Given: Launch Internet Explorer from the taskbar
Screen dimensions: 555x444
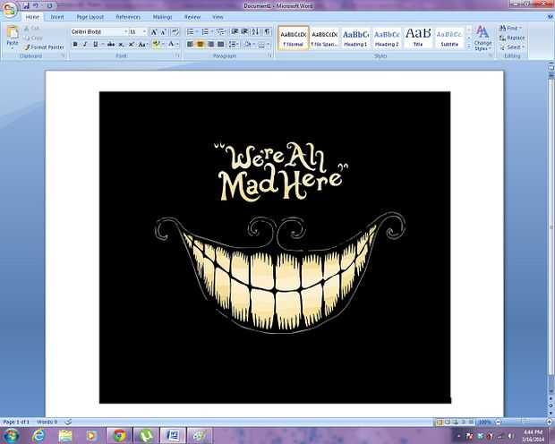Looking at the screenshot, I should [x=38, y=436].
